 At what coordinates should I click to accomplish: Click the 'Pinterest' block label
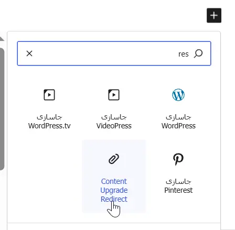coord(178,190)
